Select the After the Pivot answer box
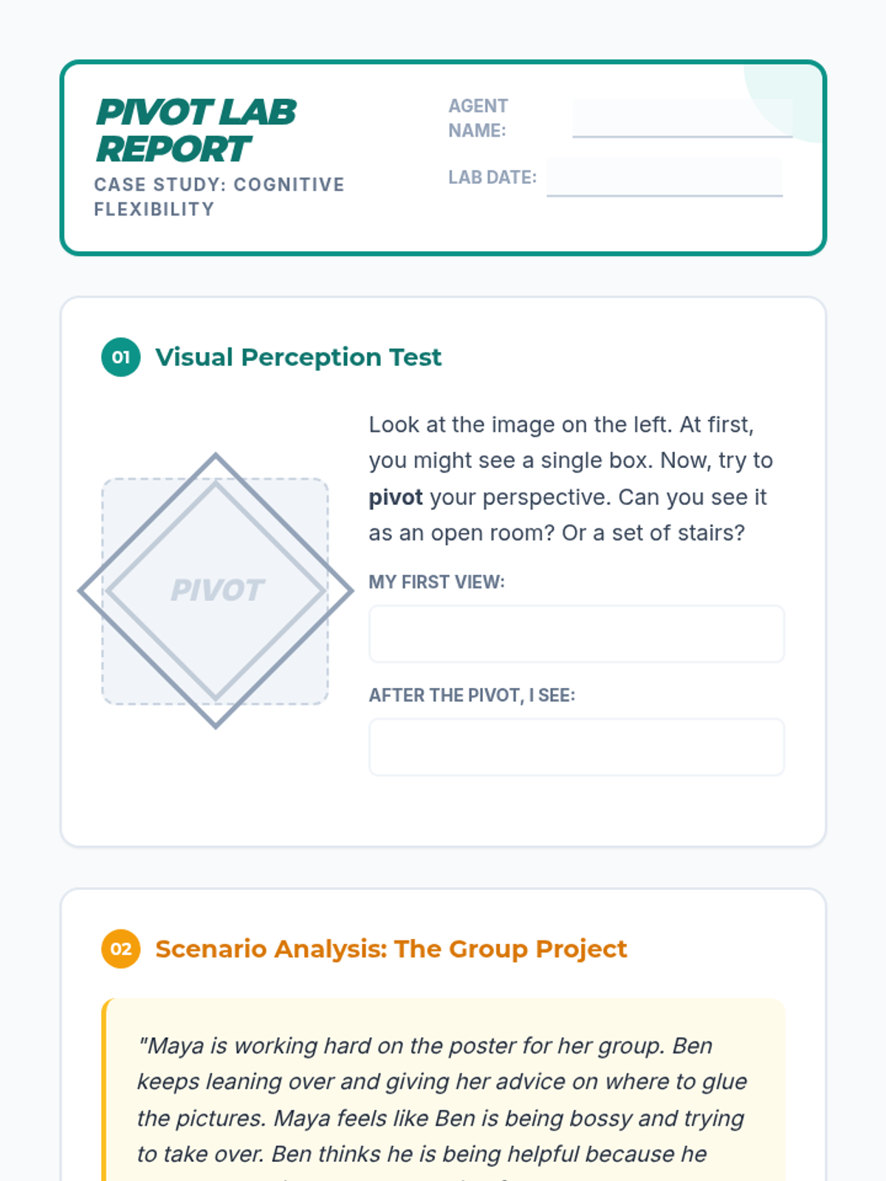Screen dimensions: 886x1181 click(576, 747)
